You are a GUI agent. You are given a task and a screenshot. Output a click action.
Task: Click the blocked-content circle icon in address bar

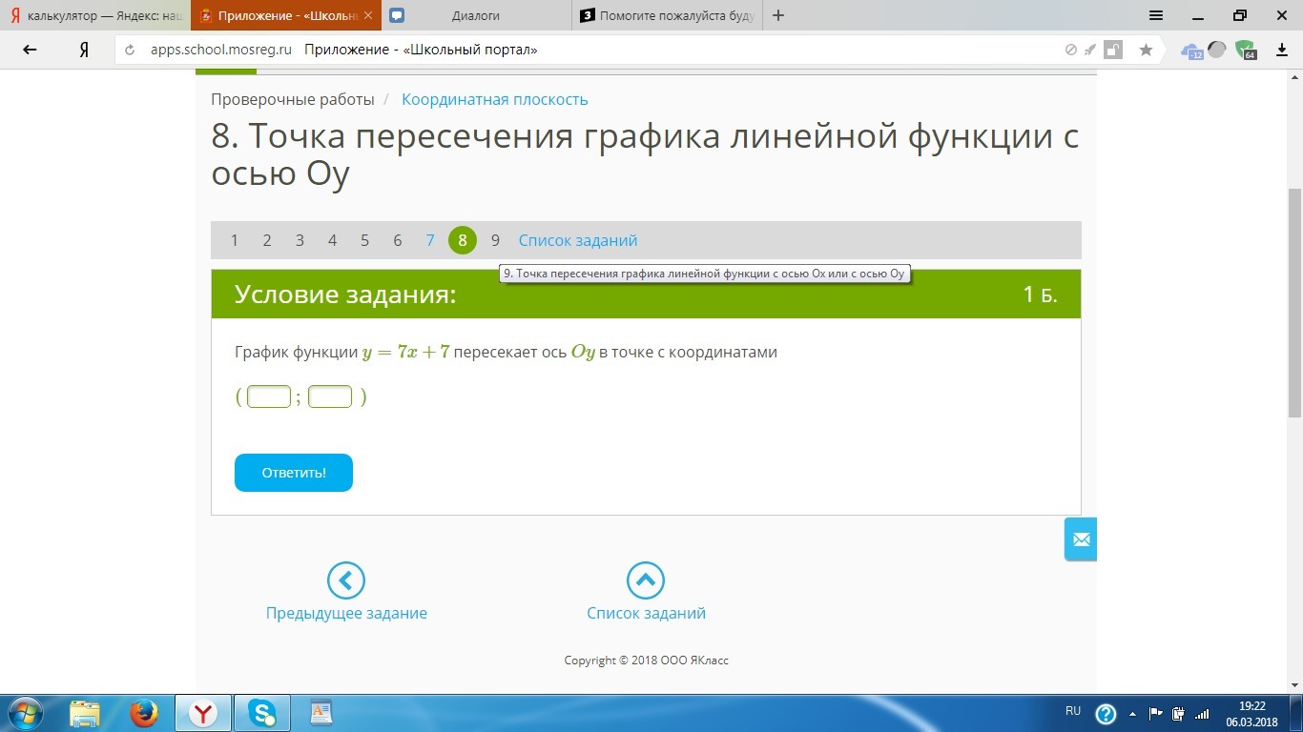pos(1071,50)
